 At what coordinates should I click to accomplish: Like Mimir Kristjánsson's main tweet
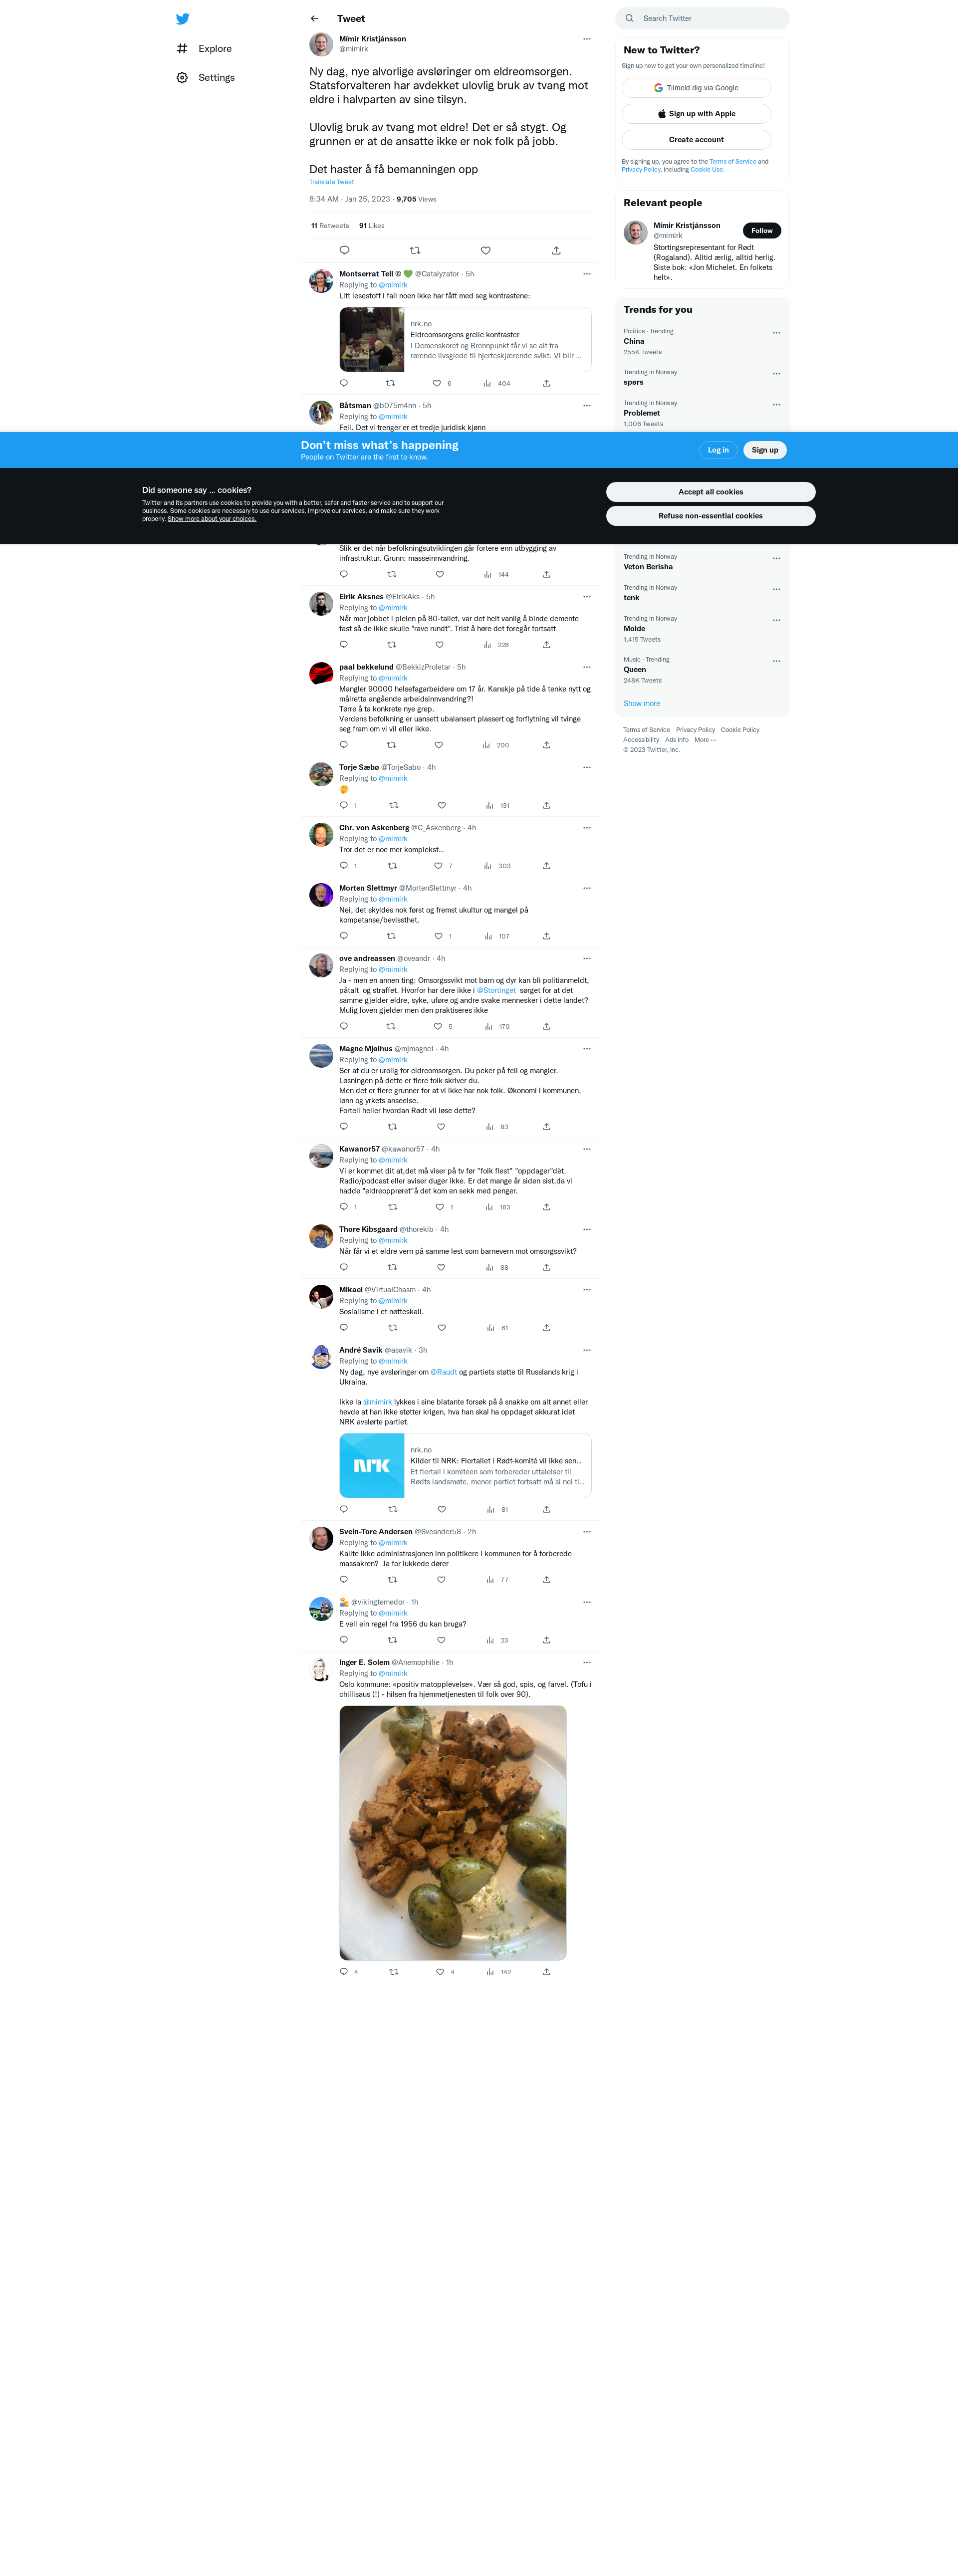point(486,251)
